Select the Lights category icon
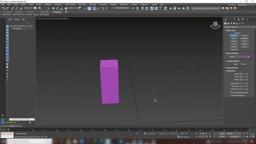This screenshot has width=256, height=144. [231, 23]
